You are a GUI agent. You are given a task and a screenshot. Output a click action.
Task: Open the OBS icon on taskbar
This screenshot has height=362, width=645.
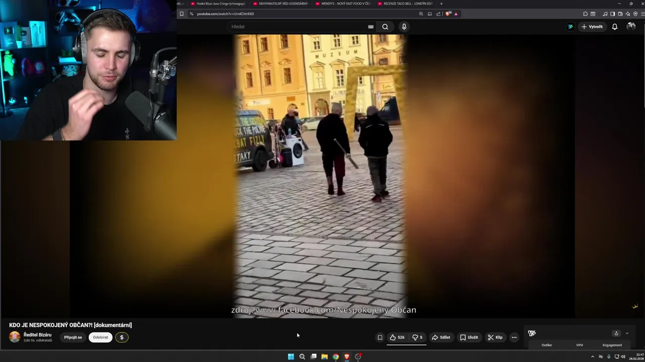click(358, 356)
